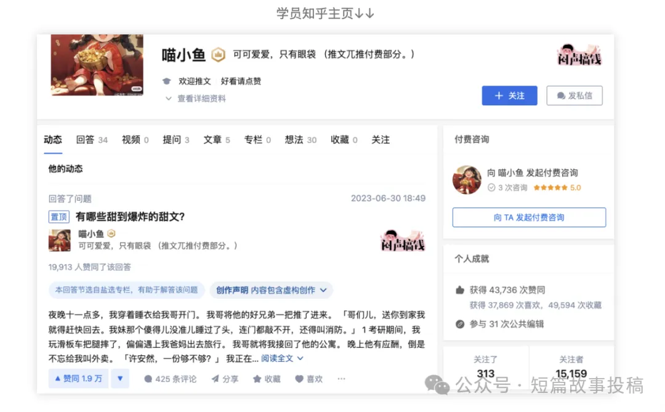The height and width of the screenshot is (412, 665).
Task: Toggle the 赞同 1.9万 upvote button
Action: (x=78, y=379)
